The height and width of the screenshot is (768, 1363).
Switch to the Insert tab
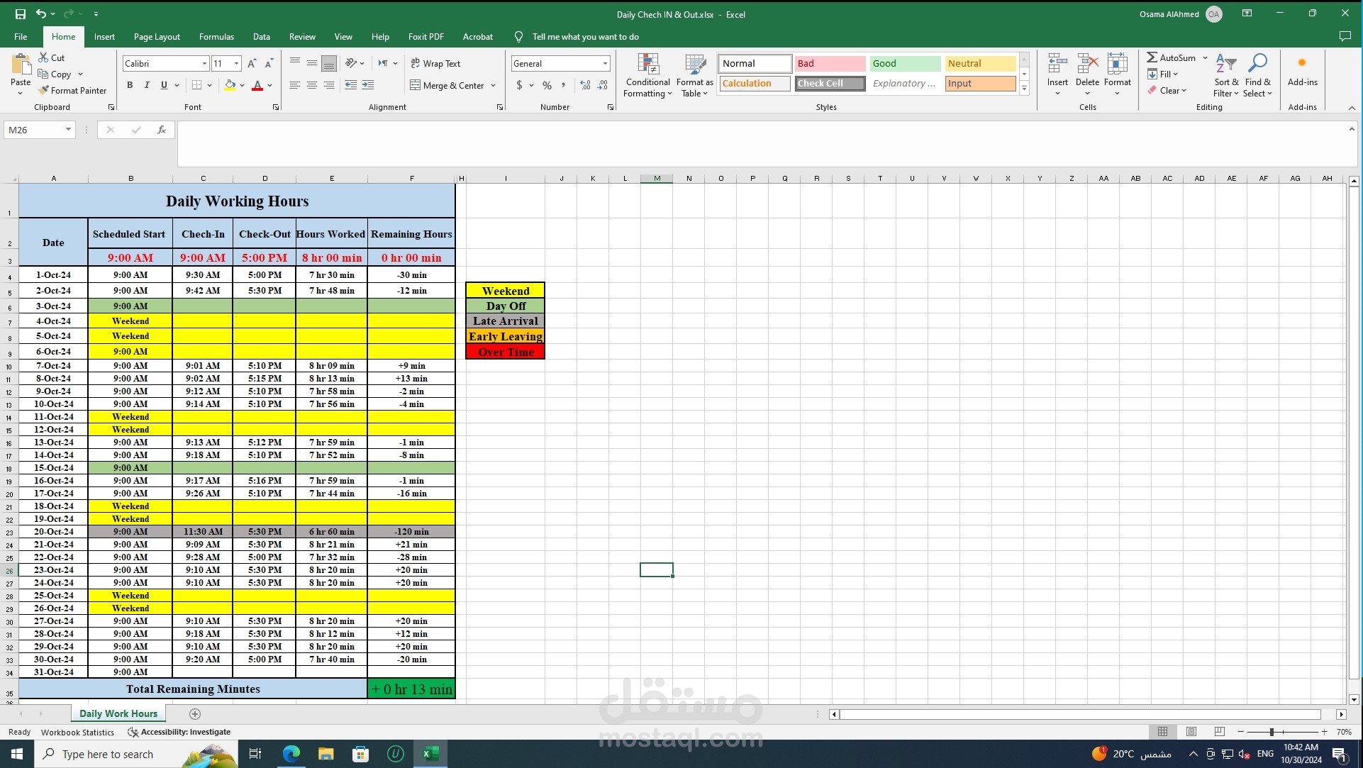104,36
